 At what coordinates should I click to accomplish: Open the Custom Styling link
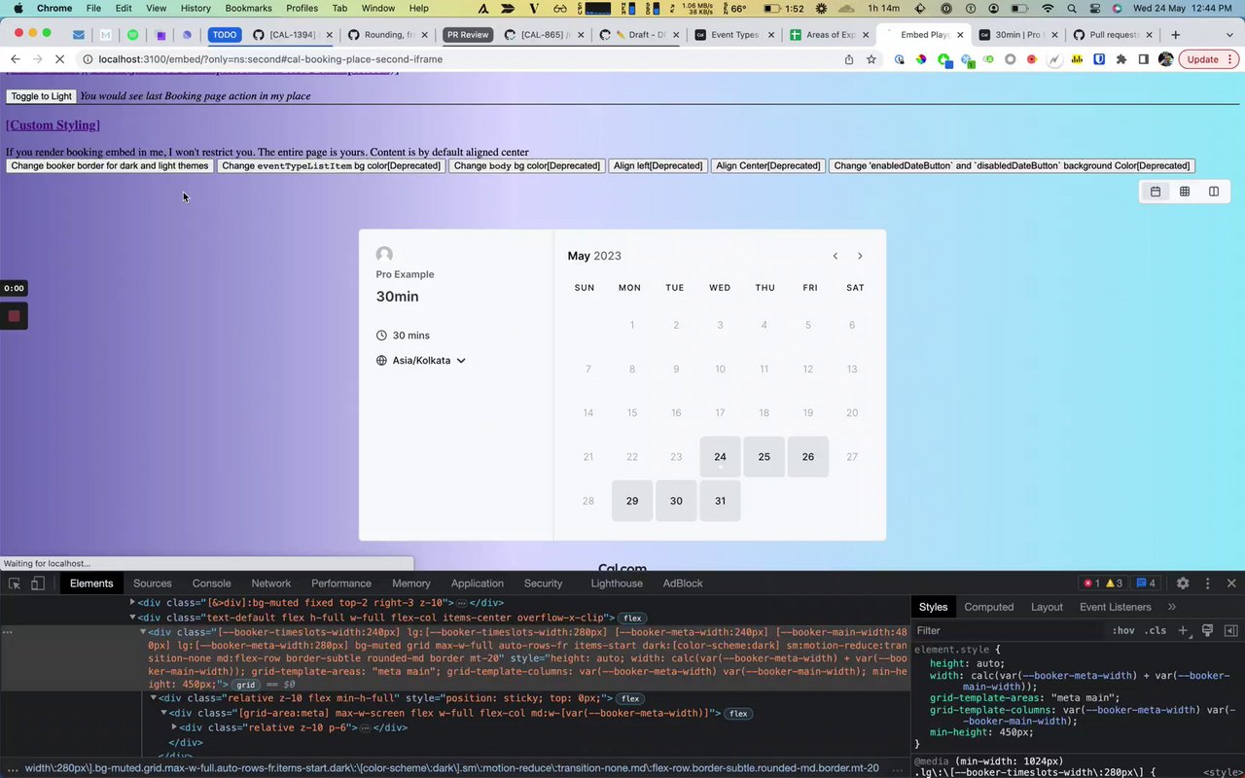53,124
